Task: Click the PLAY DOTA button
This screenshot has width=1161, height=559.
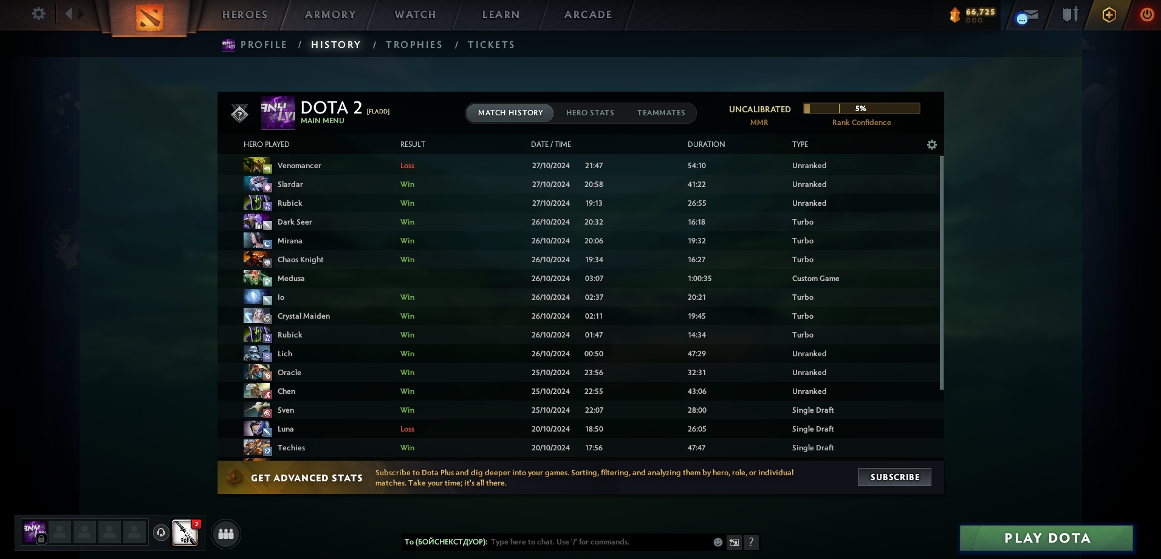Action: (1047, 538)
